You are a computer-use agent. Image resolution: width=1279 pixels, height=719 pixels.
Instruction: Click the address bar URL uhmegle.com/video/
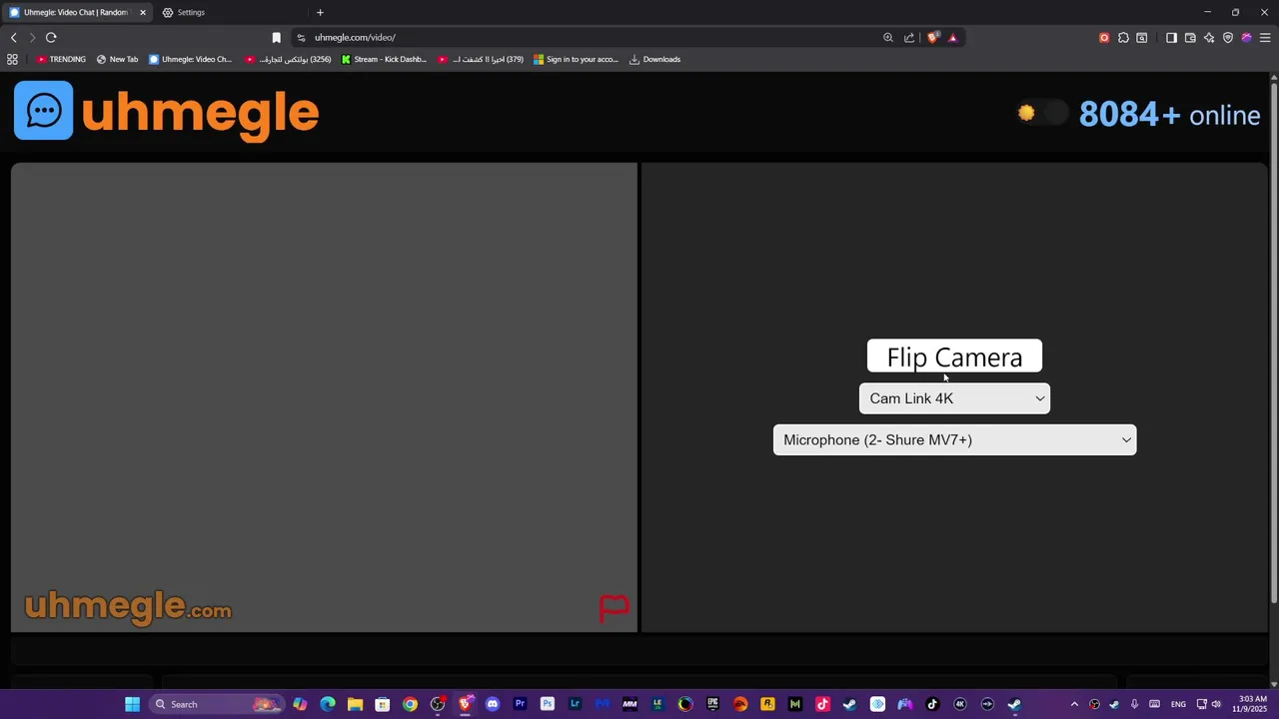pyautogui.click(x=355, y=38)
